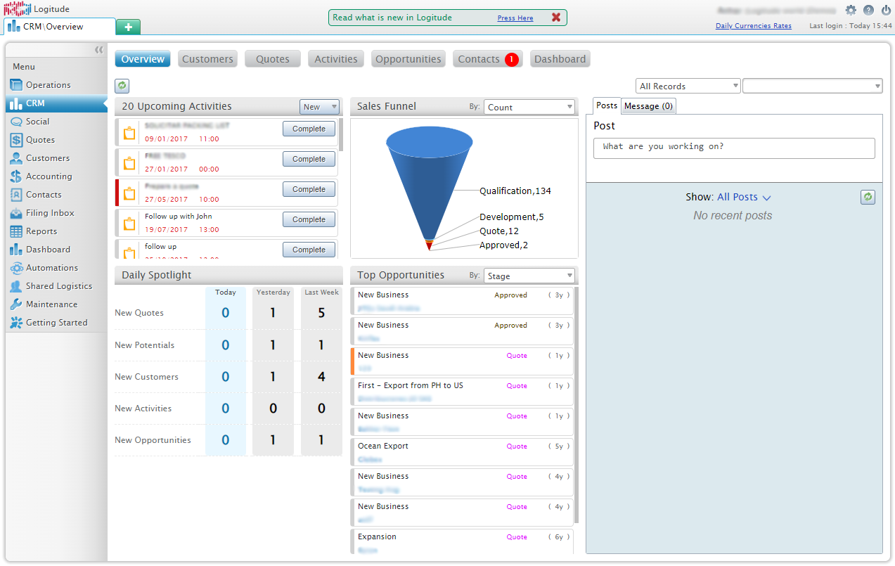Click the power logout icon
Viewport: 895px width, 566px height.
(x=886, y=11)
